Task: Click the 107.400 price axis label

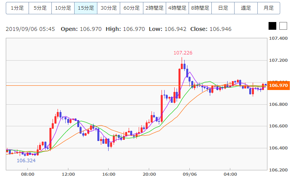Action: pos(278,38)
